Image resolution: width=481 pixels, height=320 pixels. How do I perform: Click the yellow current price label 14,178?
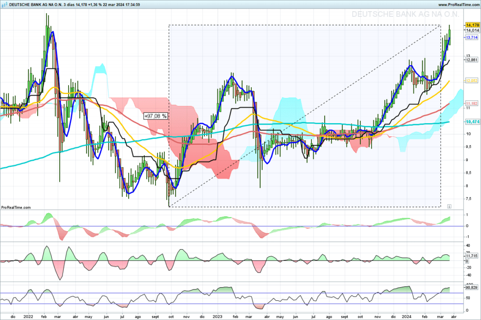click(473, 25)
